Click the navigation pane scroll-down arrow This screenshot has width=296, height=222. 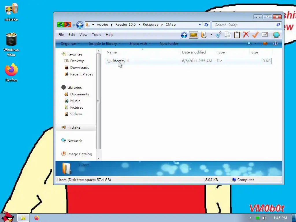click(98, 158)
